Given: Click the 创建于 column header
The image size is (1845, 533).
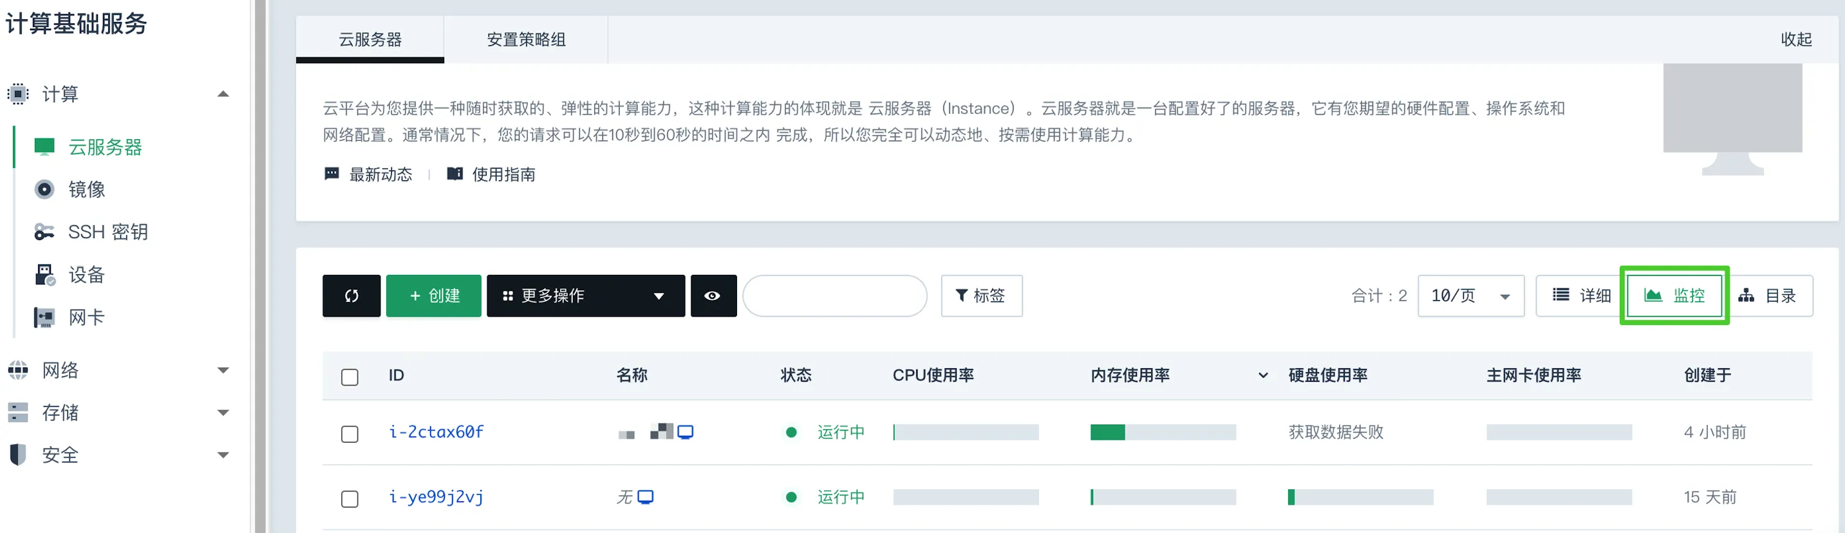Looking at the screenshot, I should tap(1707, 375).
